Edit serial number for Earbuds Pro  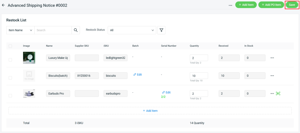point(166,93)
